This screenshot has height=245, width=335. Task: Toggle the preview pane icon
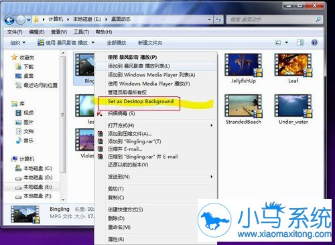click(x=300, y=43)
